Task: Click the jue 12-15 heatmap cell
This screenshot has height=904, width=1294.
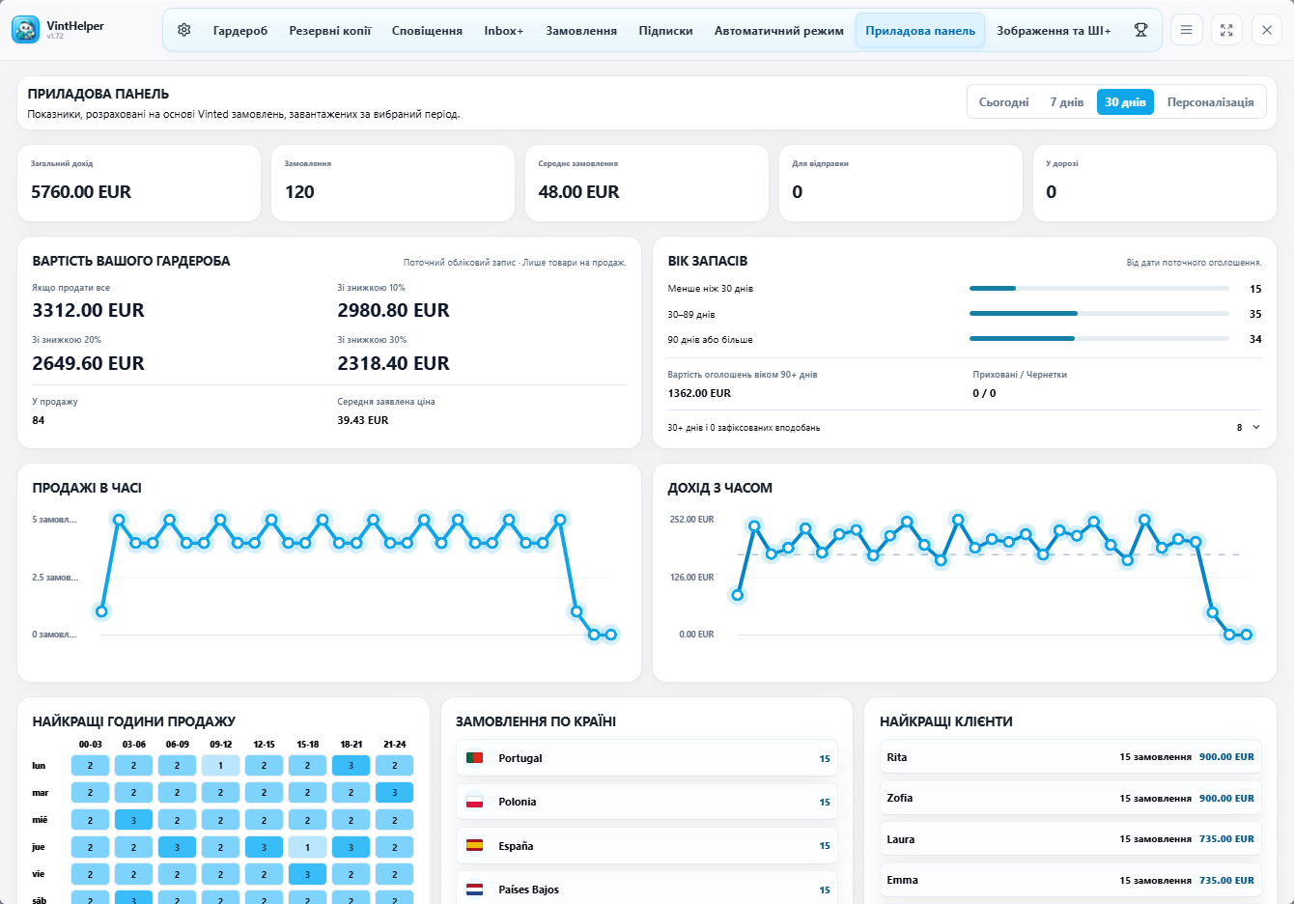Action: coord(264,847)
